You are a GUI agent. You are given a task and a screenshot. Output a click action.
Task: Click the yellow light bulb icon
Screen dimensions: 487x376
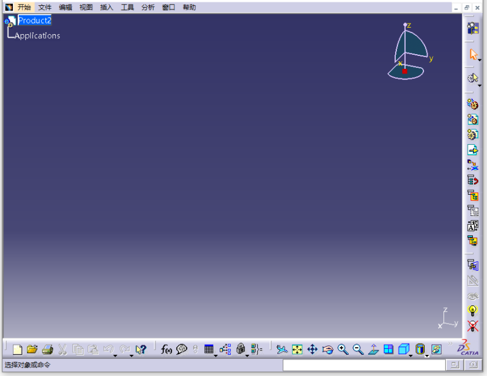coord(472,311)
